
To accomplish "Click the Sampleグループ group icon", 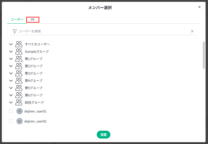I will 19,52.
